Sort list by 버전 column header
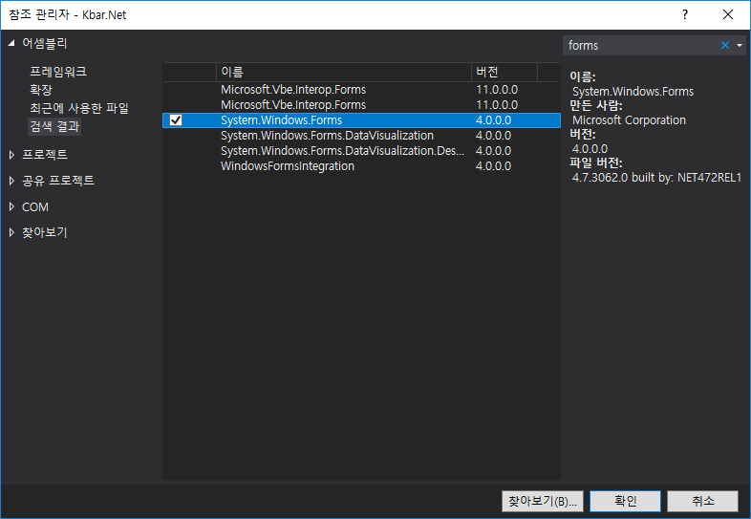The width and height of the screenshot is (751, 519). [x=504, y=72]
